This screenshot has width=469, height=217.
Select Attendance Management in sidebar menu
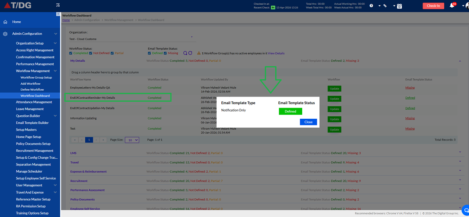(x=34, y=102)
